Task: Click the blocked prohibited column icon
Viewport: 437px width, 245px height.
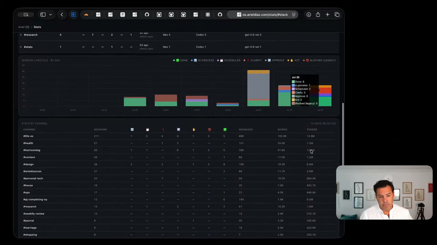Action: point(209,130)
